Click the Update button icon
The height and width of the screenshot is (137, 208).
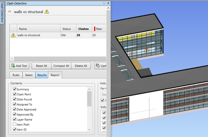tap(98, 66)
